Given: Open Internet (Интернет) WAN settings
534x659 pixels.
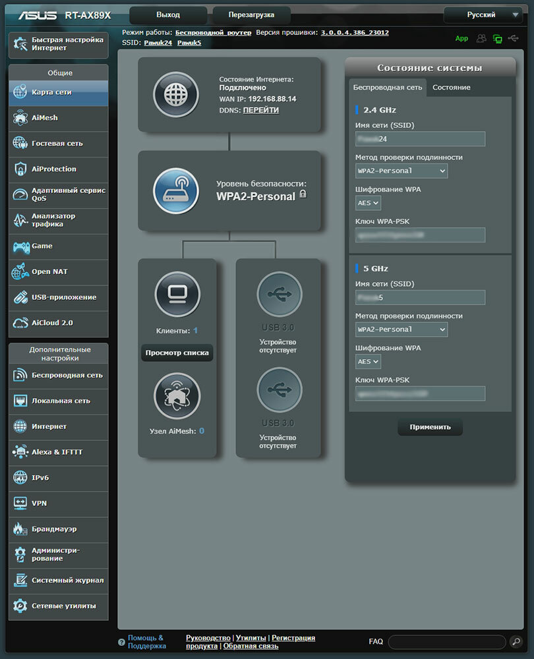Looking at the screenshot, I should 59,427.
